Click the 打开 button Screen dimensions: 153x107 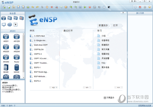pyautogui.click(x=116, y=25)
